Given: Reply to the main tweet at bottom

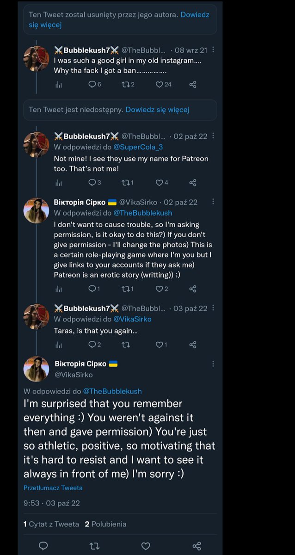Looking at the screenshot, I should pyautogui.click(x=43, y=546).
